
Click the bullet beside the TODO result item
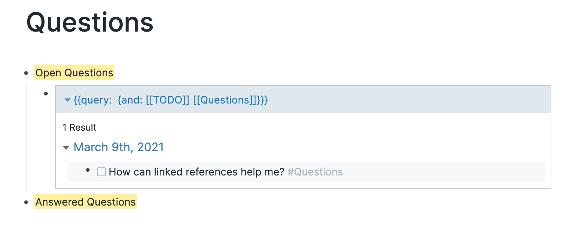(x=87, y=170)
